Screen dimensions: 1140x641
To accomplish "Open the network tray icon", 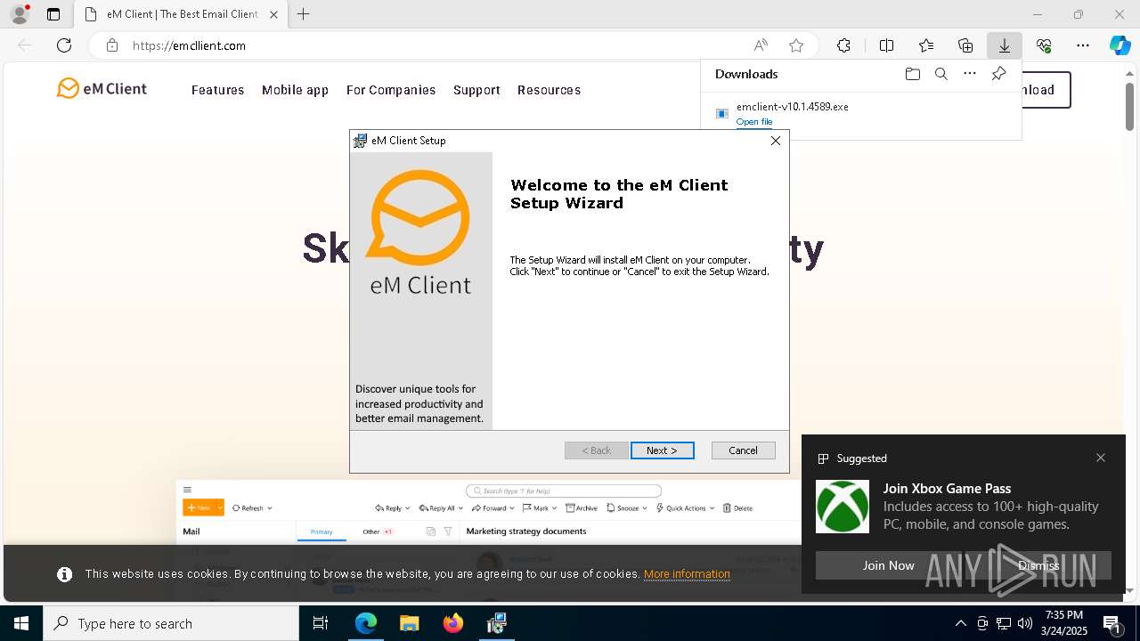I will pyautogui.click(x=1004, y=623).
